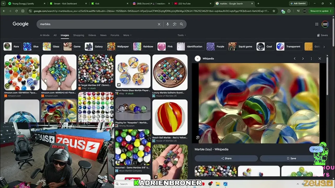Click the Google logo
Image resolution: width=335 pixels, height=188 pixels.
pyautogui.click(x=20, y=24)
